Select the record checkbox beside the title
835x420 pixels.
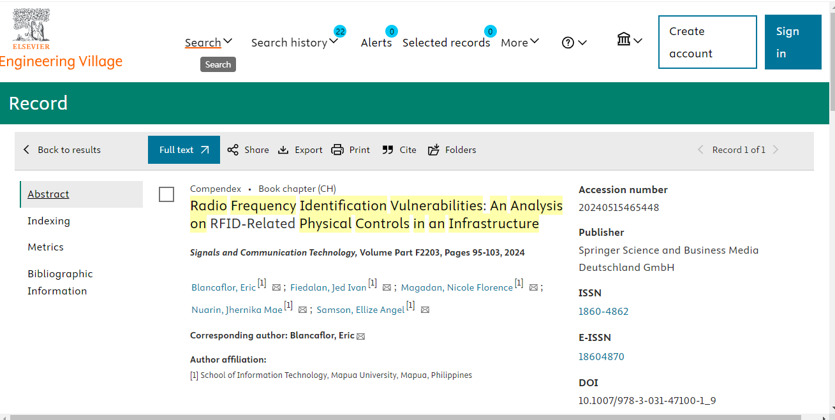pos(166,195)
